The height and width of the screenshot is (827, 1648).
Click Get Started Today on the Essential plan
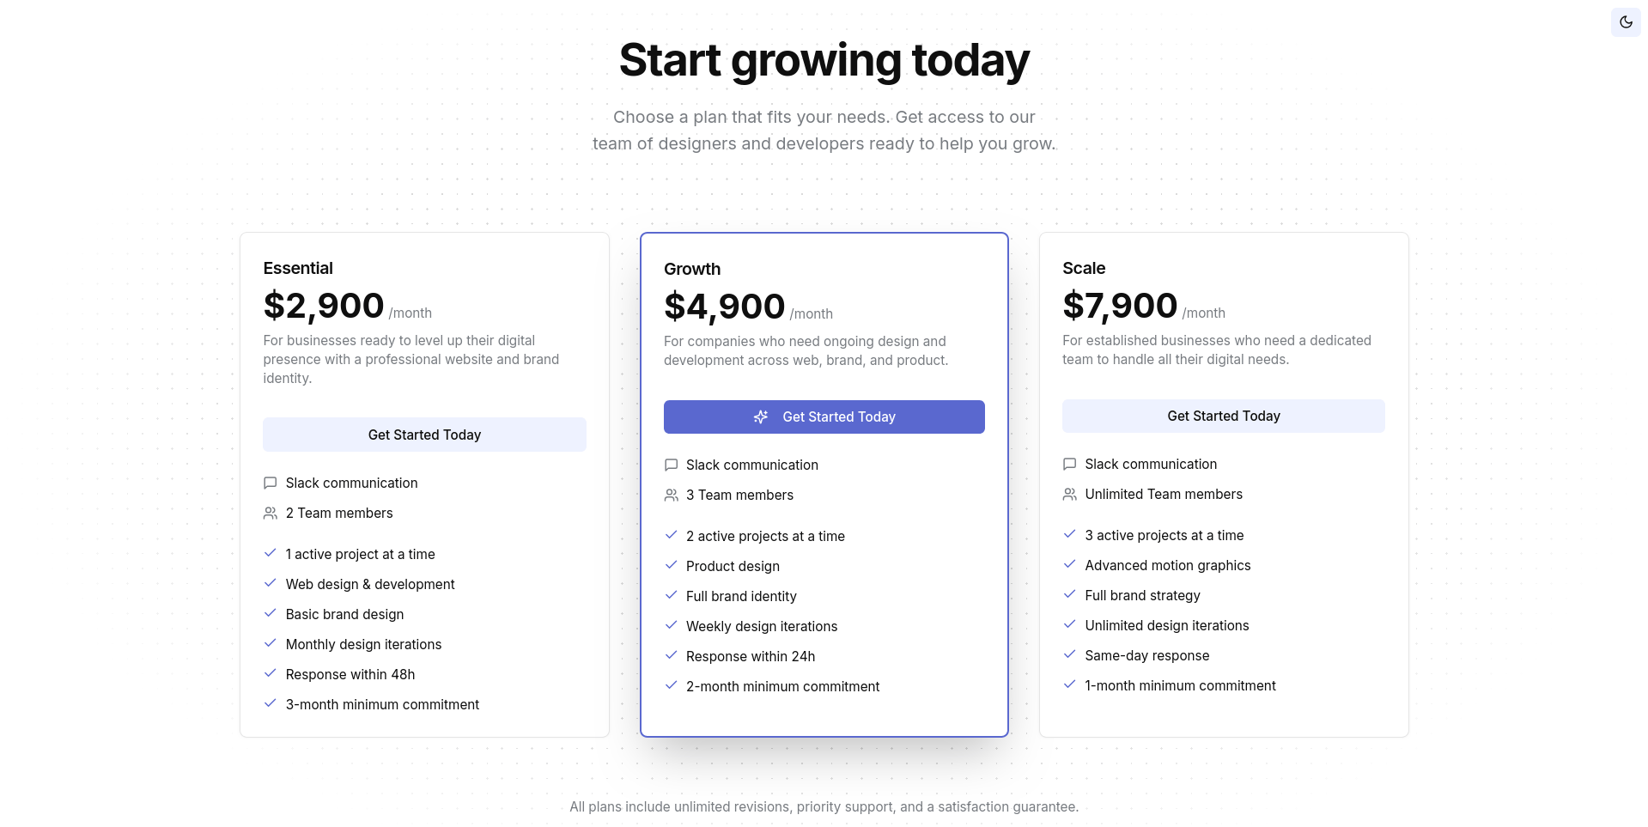coord(424,435)
